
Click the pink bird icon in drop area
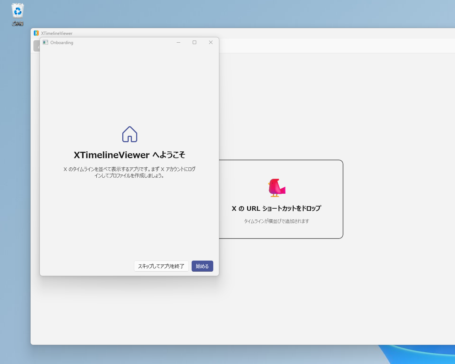pyautogui.click(x=277, y=188)
